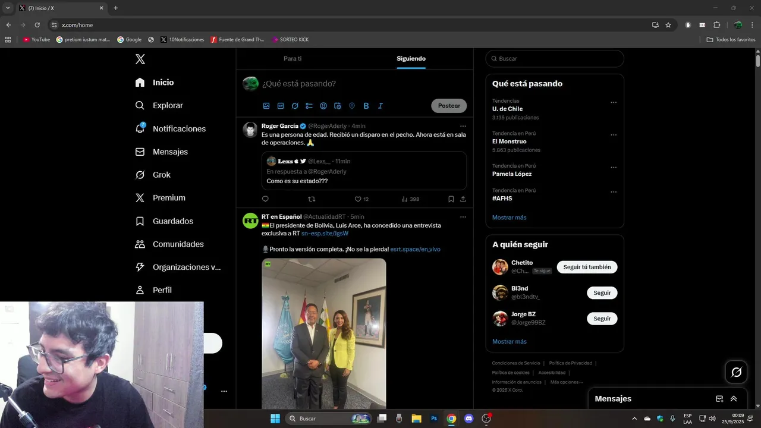This screenshot has width=761, height=428.
Task: Open the Inicio sidebar item
Action: [155, 83]
